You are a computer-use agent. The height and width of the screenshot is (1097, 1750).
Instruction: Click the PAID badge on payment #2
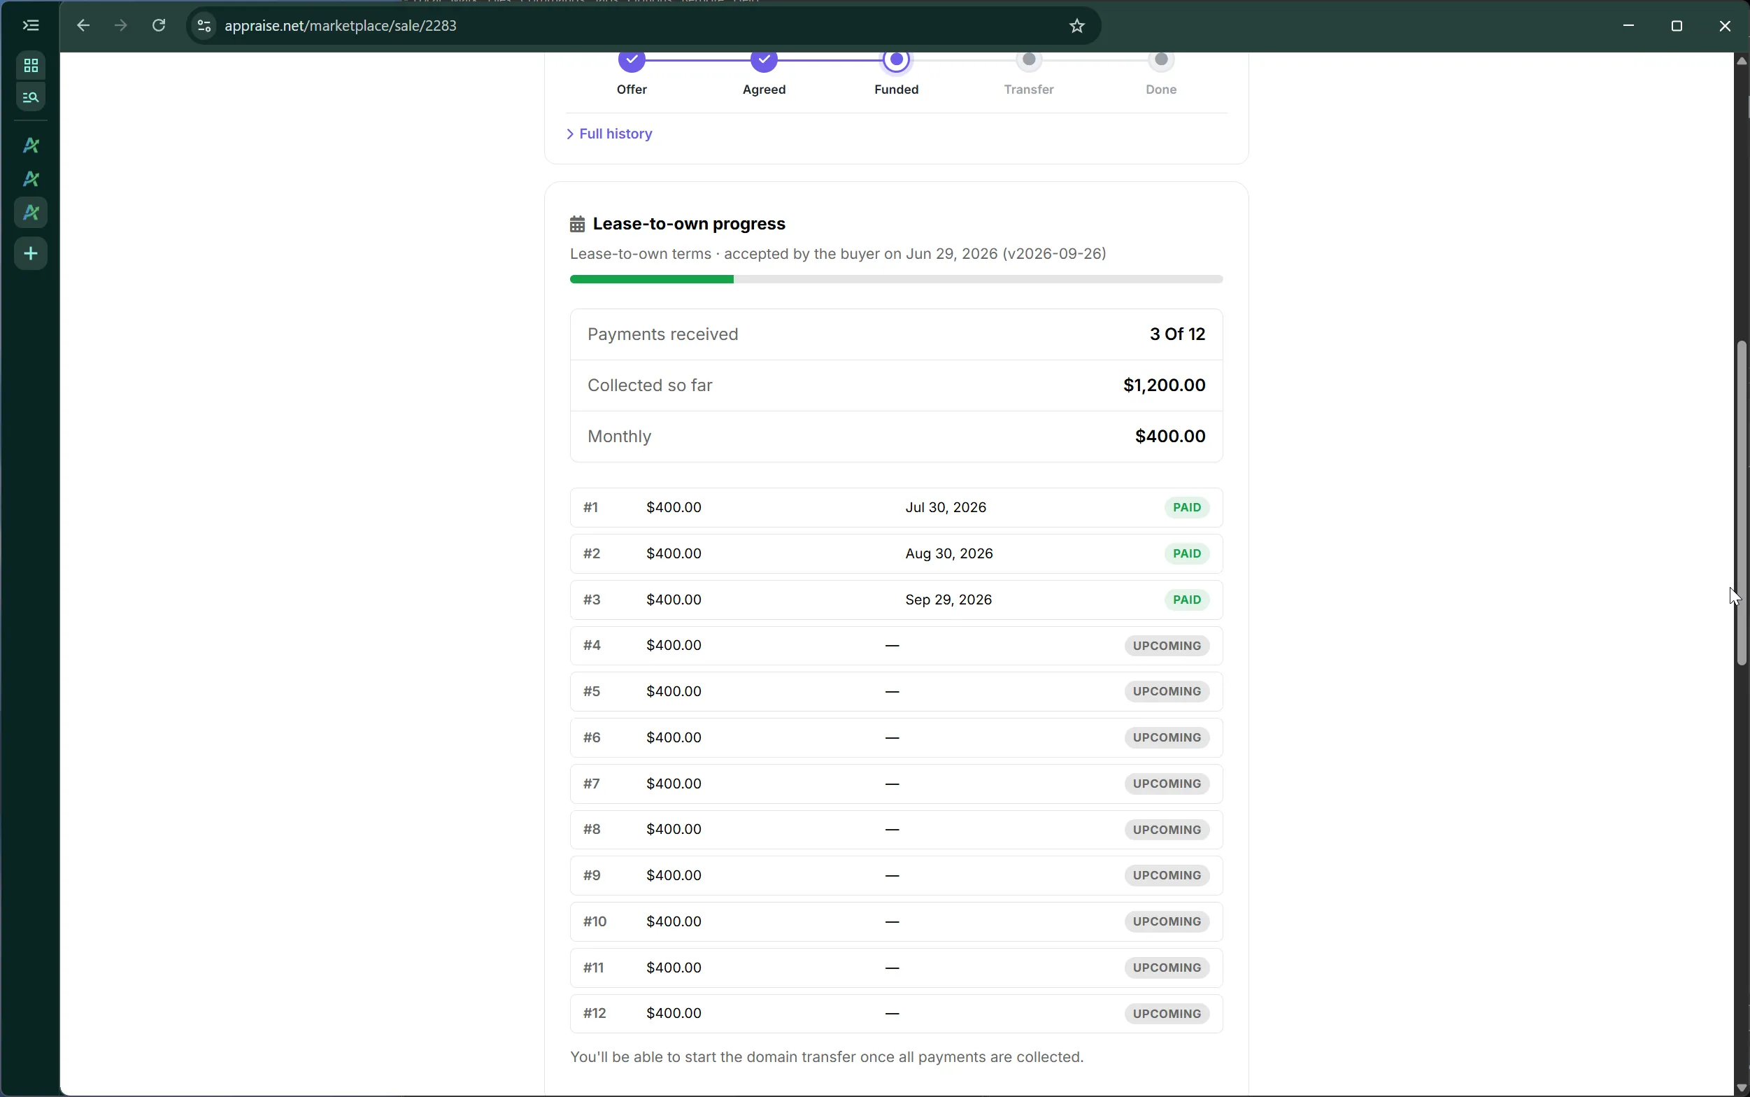1186,554
